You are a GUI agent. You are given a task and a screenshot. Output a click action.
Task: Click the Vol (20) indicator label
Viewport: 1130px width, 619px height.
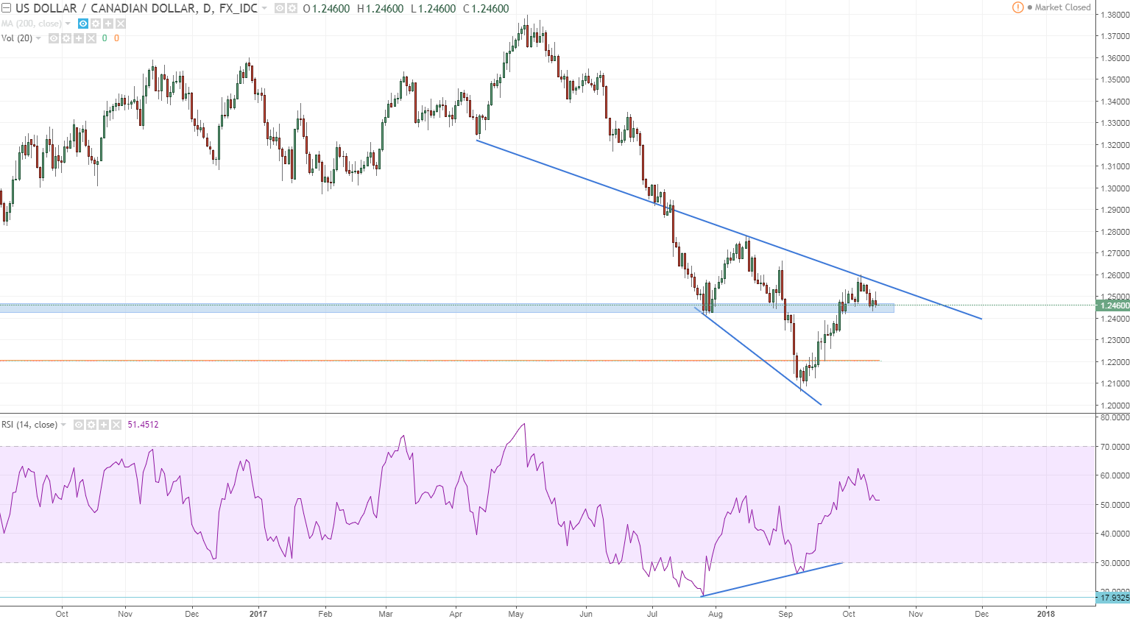[x=17, y=38]
